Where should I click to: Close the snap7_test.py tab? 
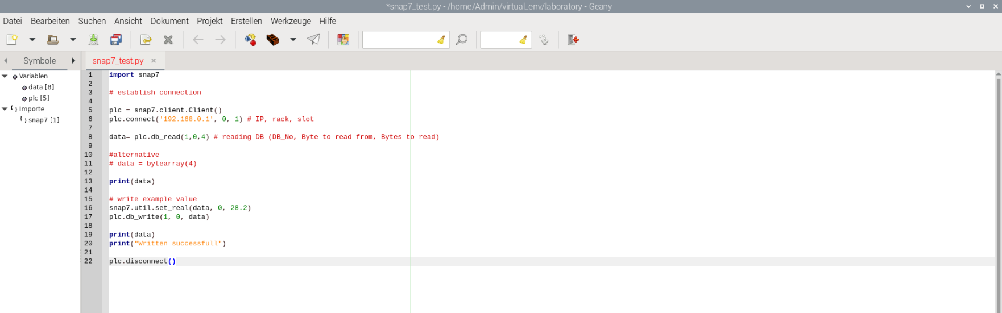[x=154, y=61]
